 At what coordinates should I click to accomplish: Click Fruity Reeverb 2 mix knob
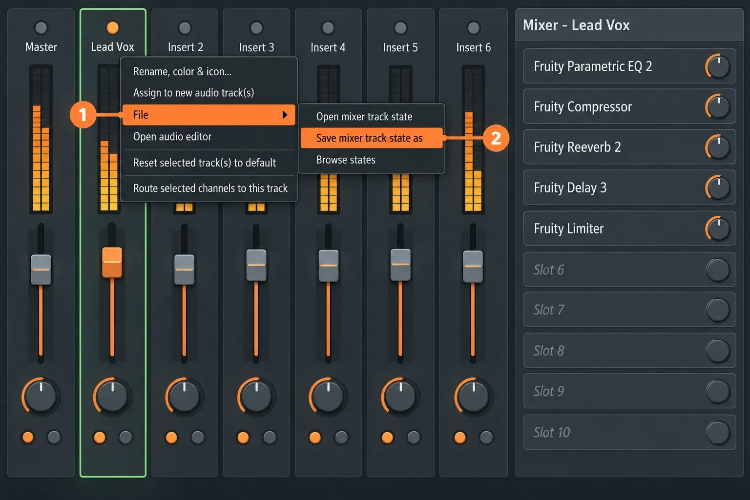718,147
